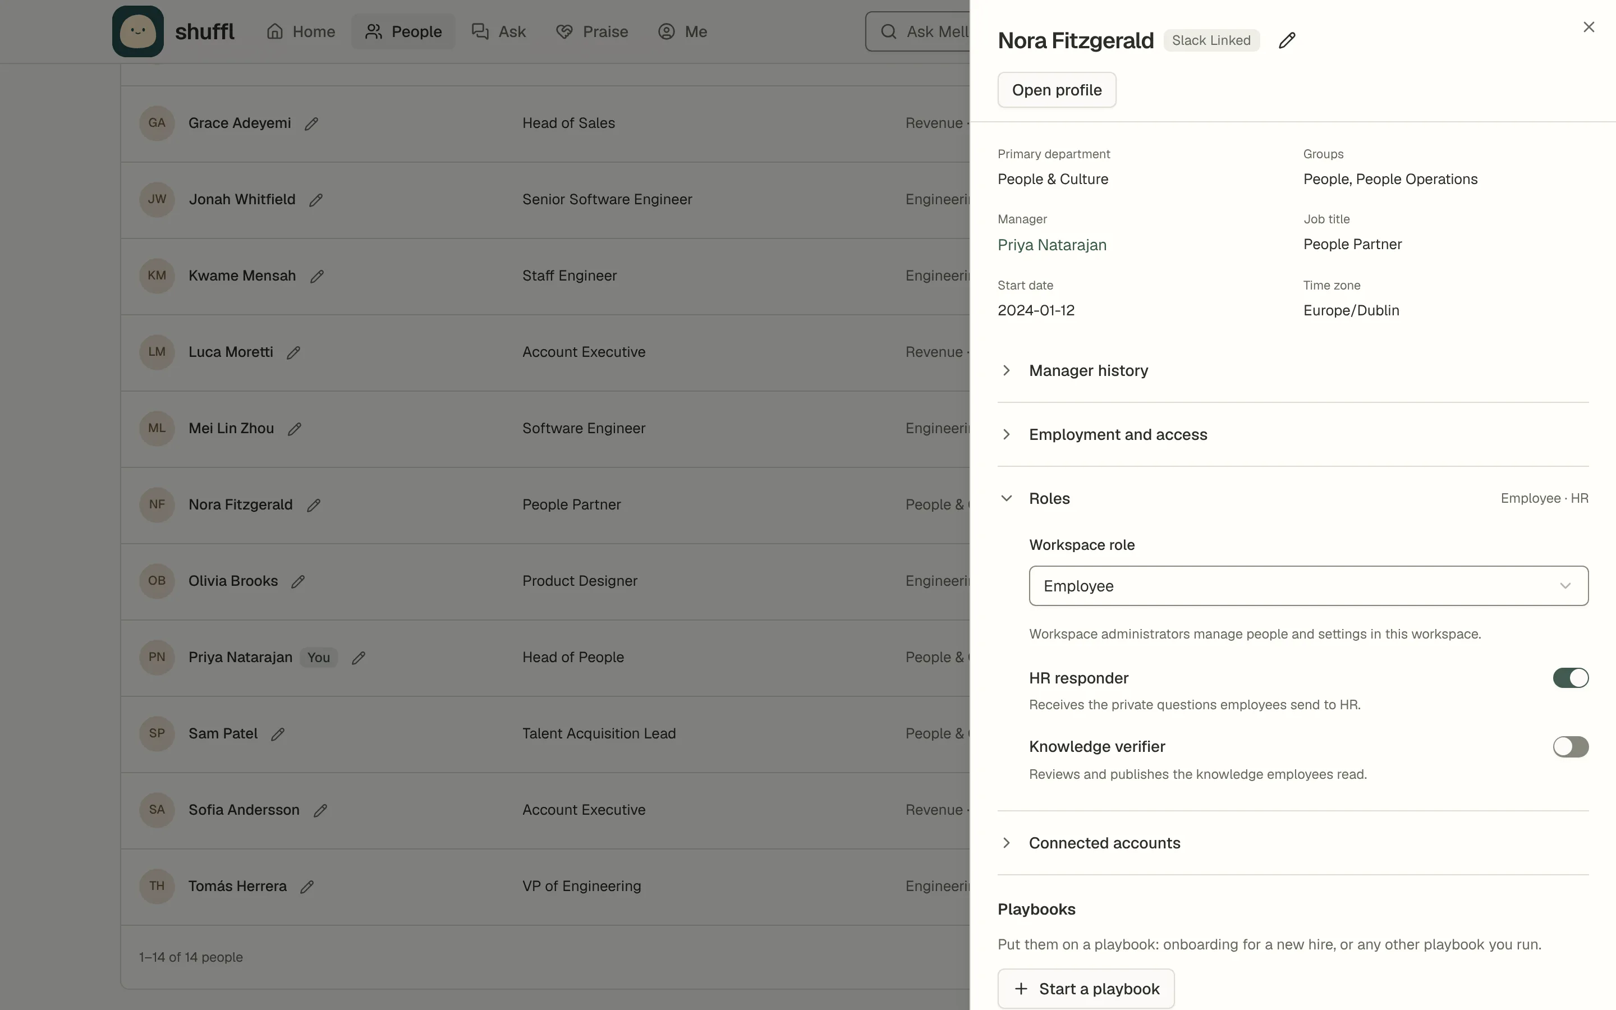
Task: Open the Workspace role dropdown
Action: pos(1308,586)
